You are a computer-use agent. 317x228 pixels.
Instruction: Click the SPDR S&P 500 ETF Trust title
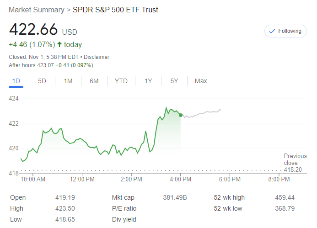(x=115, y=10)
